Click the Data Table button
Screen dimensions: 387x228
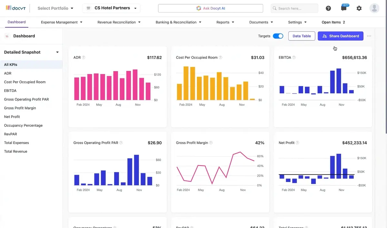pyautogui.click(x=302, y=36)
